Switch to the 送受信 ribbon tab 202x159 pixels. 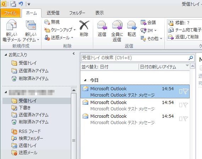(53, 13)
